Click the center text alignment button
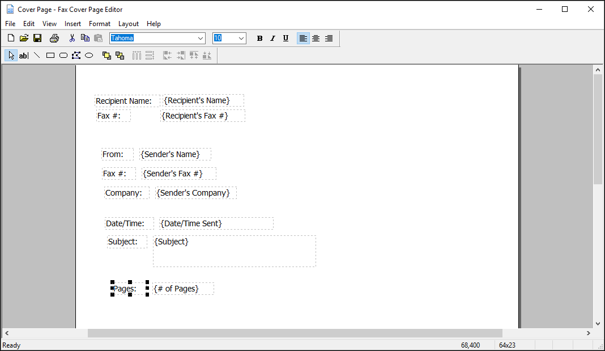The width and height of the screenshot is (605, 351). (x=316, y=39)
